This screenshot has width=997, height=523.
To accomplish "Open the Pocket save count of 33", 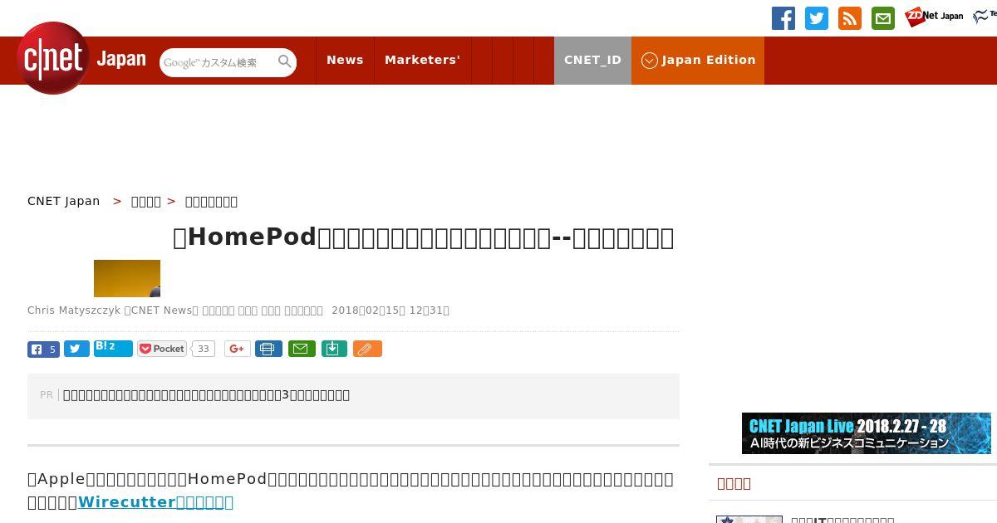I will coord(203,349).
